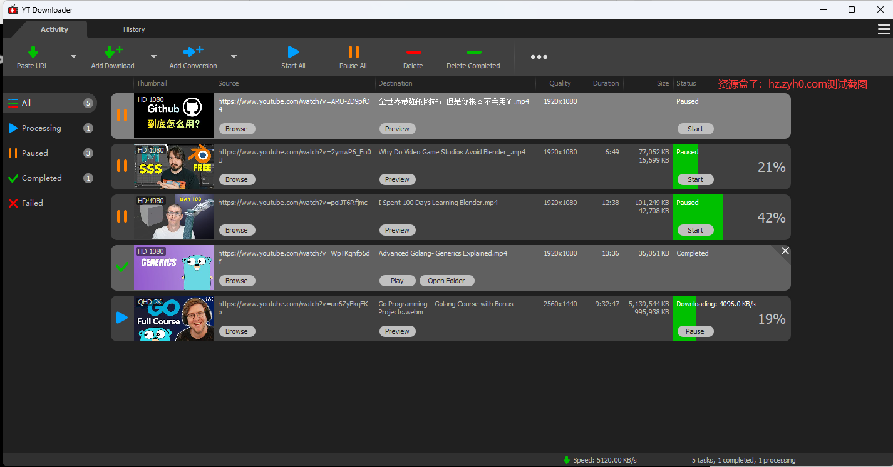893x467 pixels.
Task: Expand the Add Conversion dropdown arrow
Action: [234, 56]
